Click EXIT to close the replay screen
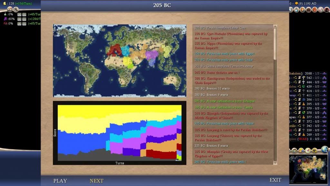This screenshot has width=330, height=186. 275,180
